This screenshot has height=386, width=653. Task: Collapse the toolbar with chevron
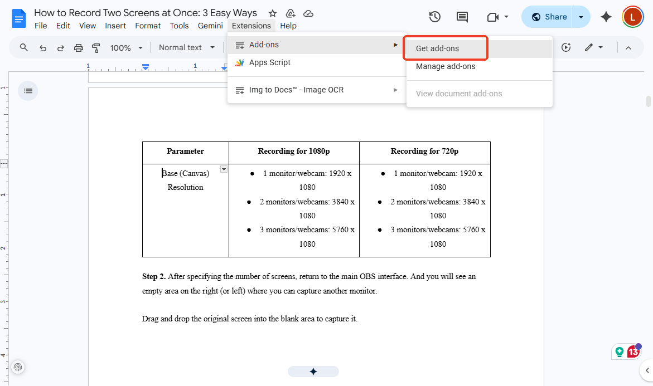[628, 48]
